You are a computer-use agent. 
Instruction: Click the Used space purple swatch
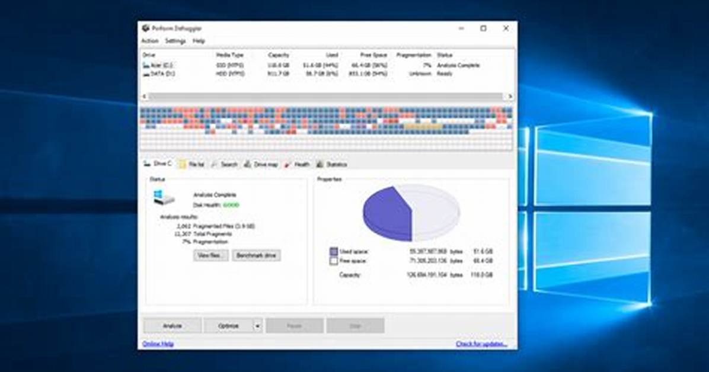point(334,251)
